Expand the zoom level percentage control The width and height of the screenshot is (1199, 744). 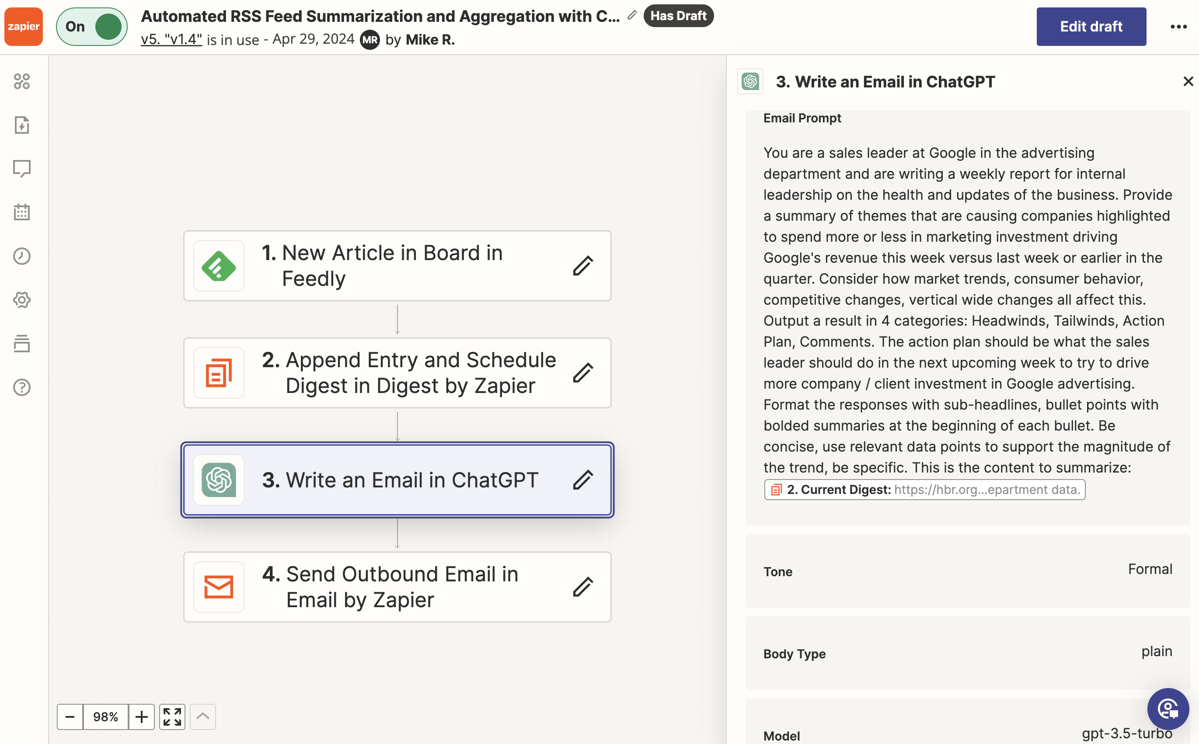(105, 716)
